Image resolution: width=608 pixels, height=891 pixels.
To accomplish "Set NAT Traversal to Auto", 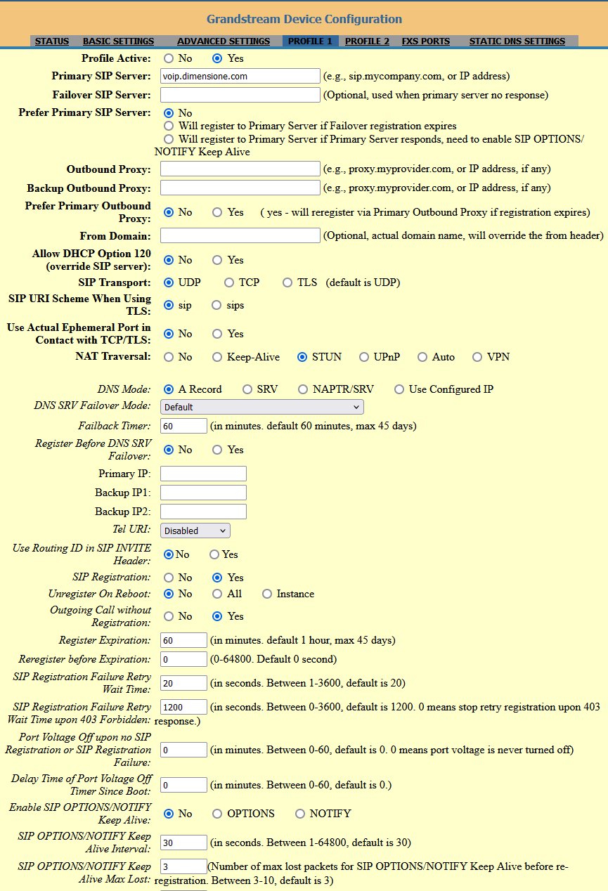I will (422, 357).
